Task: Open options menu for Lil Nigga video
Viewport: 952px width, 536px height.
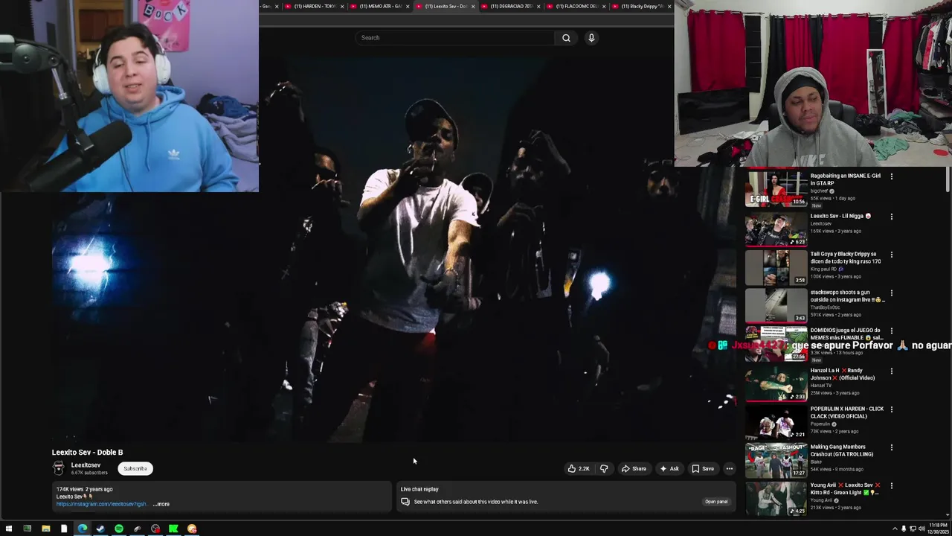Action: point(892,217)
